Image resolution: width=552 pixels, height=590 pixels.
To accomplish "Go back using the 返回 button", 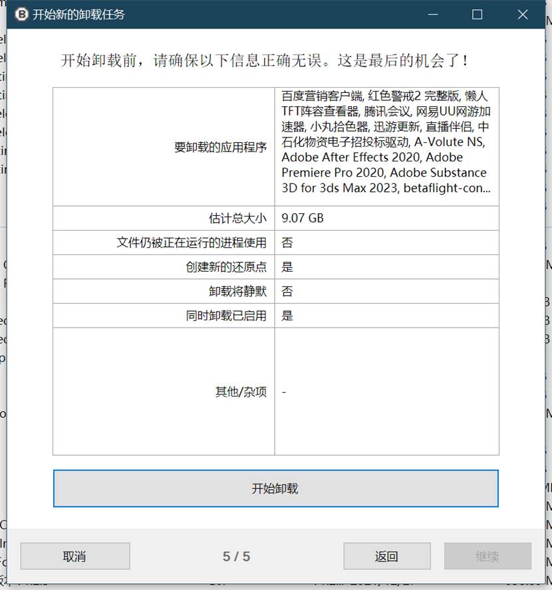I will [386, 556].
